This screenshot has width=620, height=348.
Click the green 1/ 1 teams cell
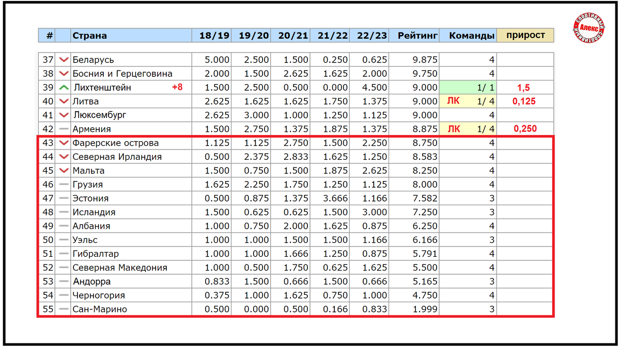click(468, 88)
